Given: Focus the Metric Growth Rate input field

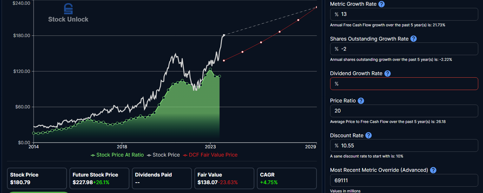Looking at the screenshot, I should click(x=404, y=14).
